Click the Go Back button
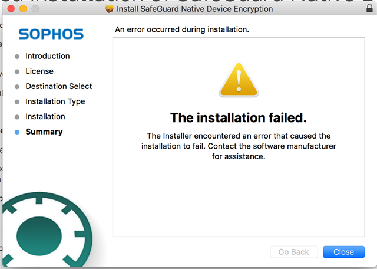 293,252
